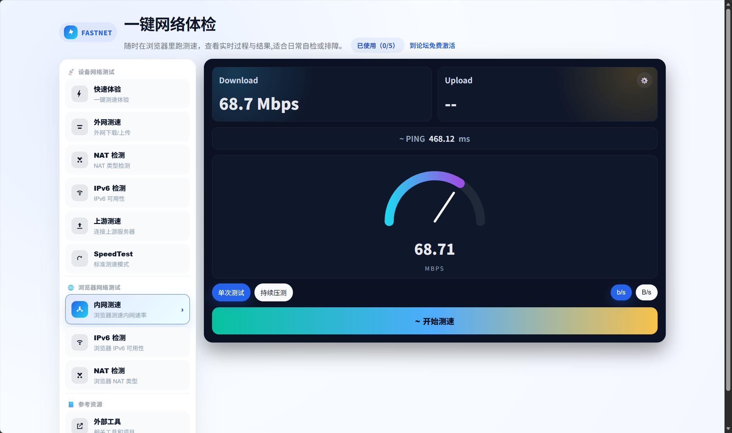Click the MBPS unit label

coord(435,268)
